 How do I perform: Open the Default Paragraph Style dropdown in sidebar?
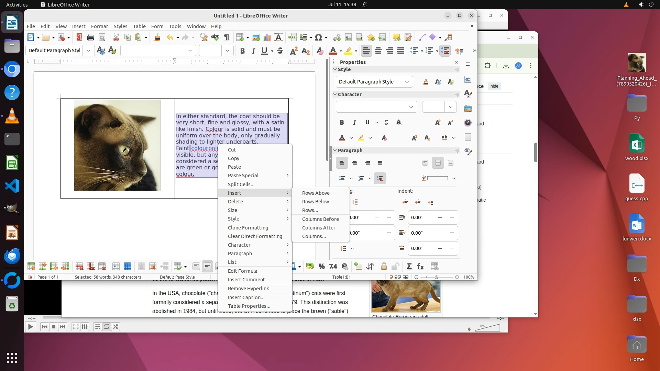point(407,82)
